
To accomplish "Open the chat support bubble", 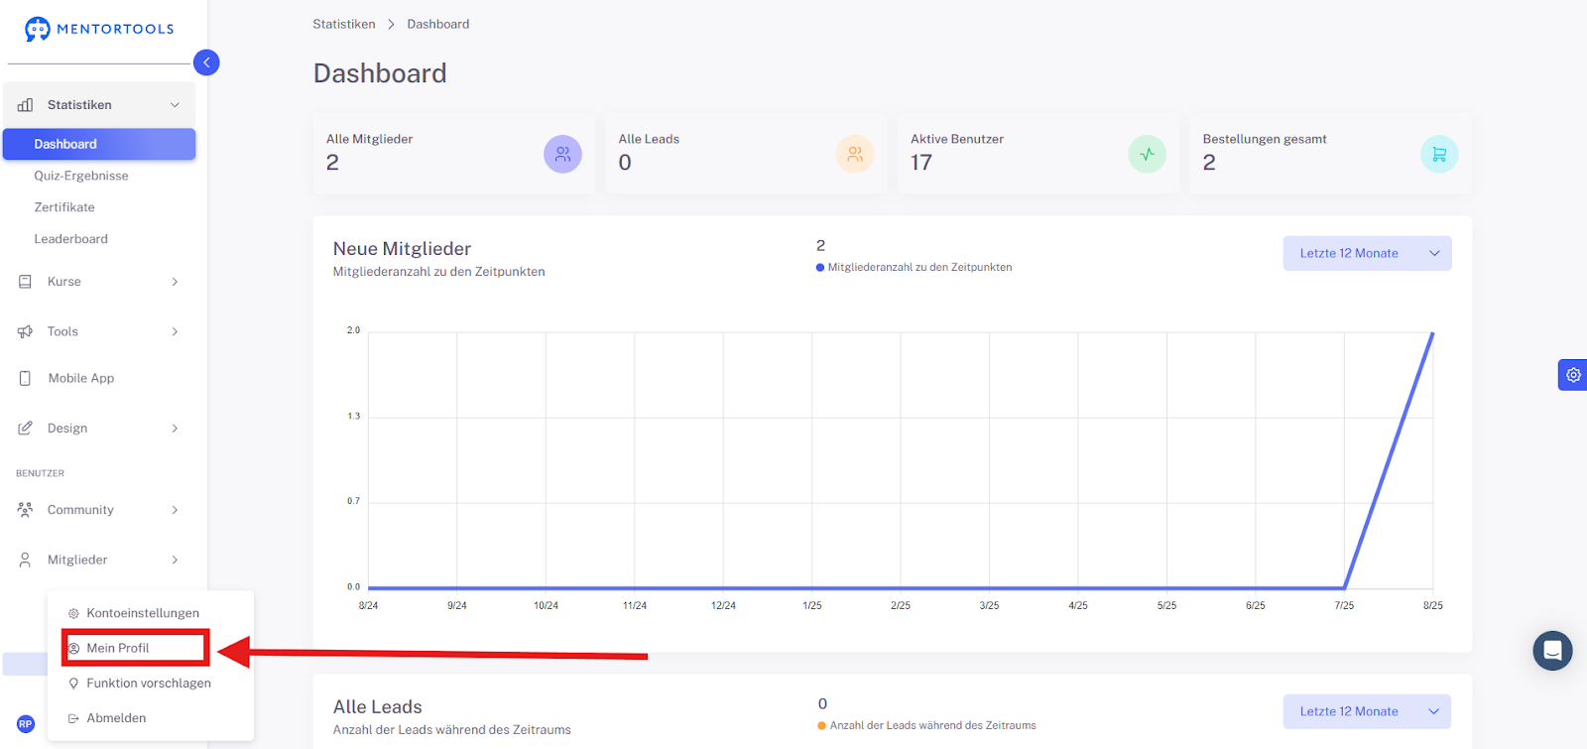I will (x=1552, y=651).
